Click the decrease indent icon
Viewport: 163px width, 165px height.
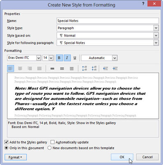click(x=105, y=68)
